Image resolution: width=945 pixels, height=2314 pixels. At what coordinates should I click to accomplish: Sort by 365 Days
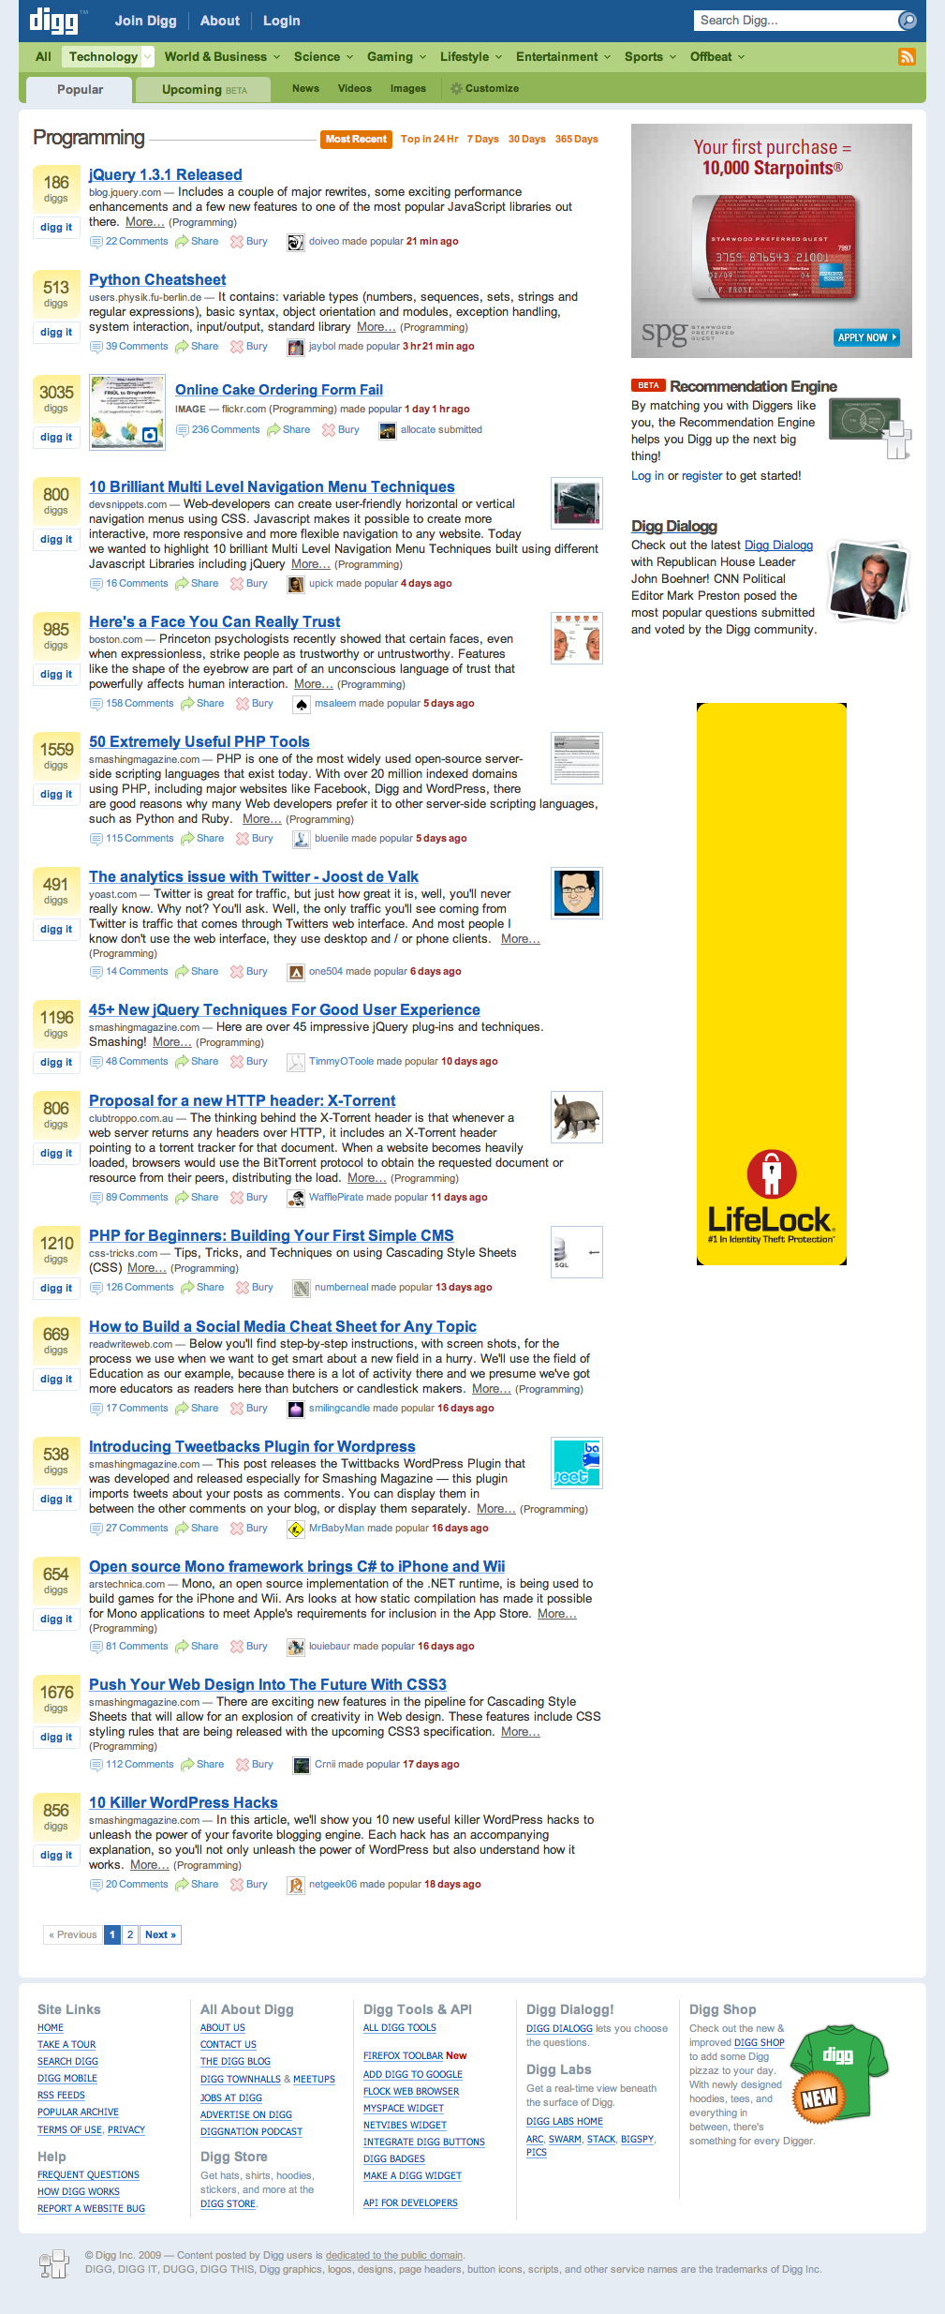pos(576,139)
